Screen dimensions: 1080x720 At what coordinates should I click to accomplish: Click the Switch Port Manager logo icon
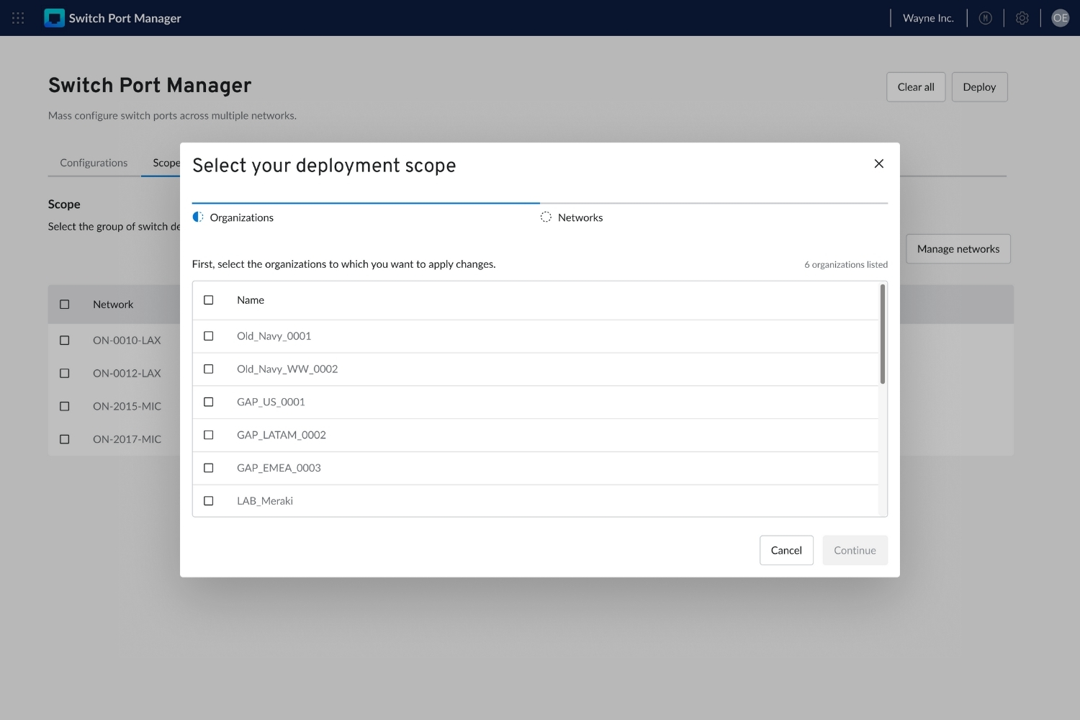(54, 18)
